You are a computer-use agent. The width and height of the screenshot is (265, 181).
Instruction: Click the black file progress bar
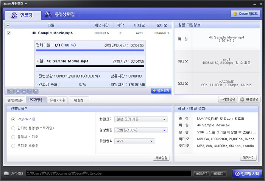90,66
